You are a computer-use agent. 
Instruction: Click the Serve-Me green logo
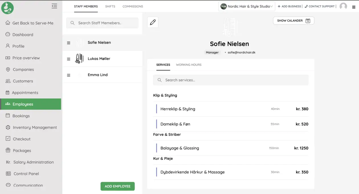point(7,8)
